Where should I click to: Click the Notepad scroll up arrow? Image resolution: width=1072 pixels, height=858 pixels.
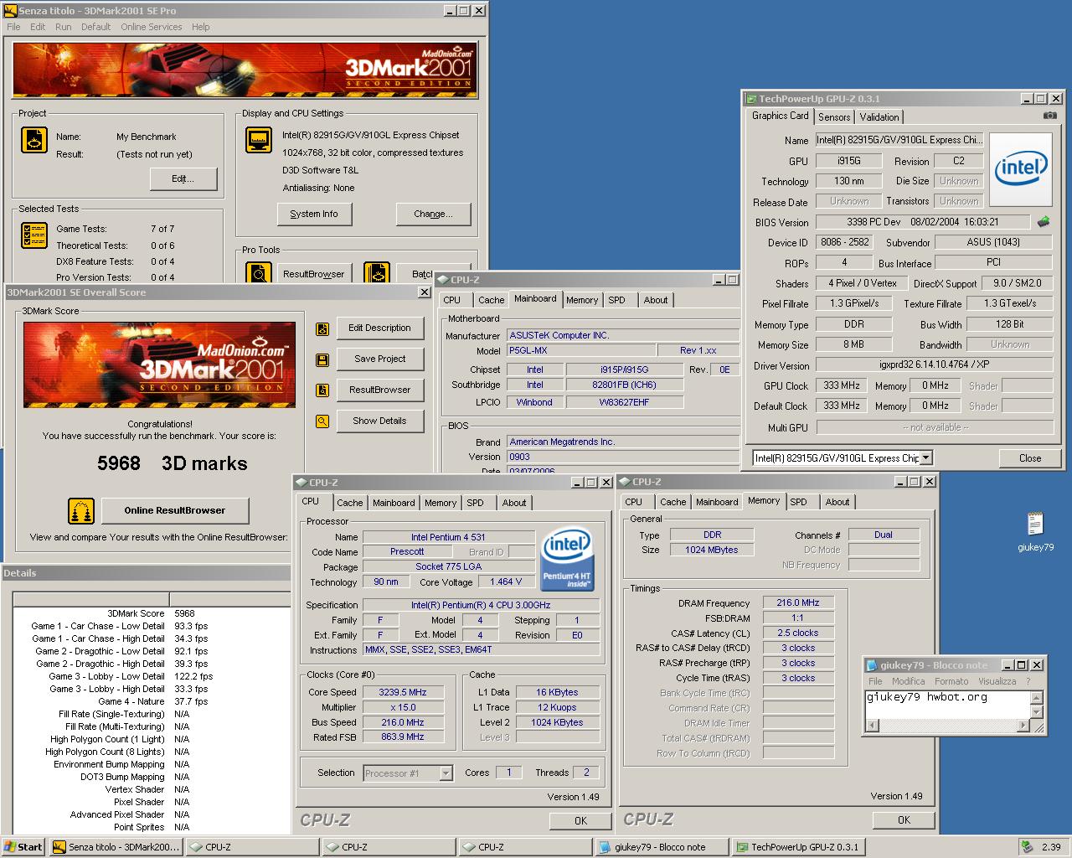pyautogui.click(x=1037, y=697)
